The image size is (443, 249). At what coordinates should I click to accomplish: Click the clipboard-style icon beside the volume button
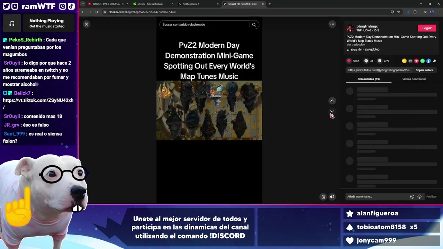[323, 197]
